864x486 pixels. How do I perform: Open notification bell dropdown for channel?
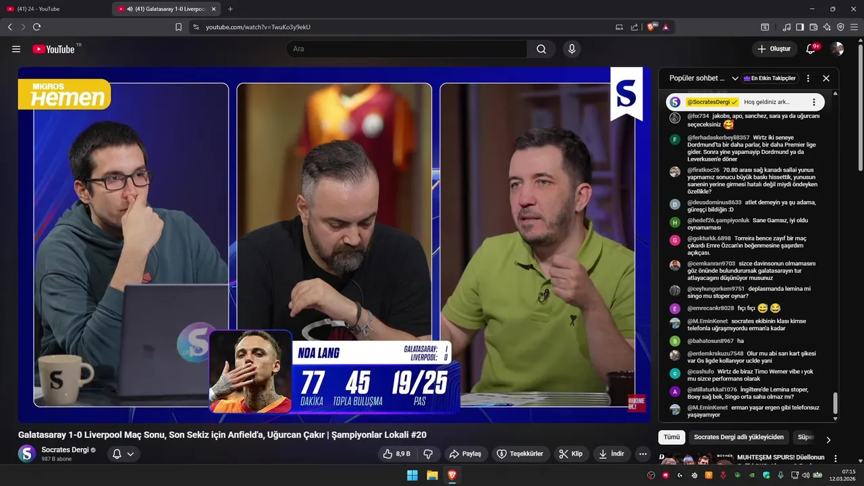[x=123, y=454]
